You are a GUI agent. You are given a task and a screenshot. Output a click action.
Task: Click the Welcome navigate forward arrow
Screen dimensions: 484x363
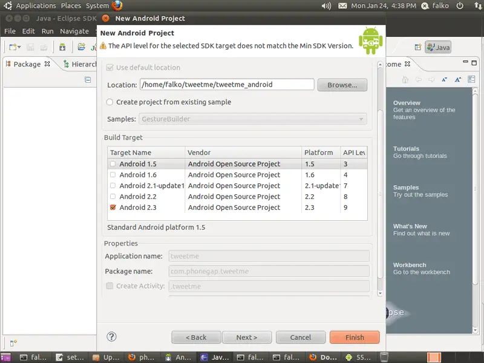[431, 80]
